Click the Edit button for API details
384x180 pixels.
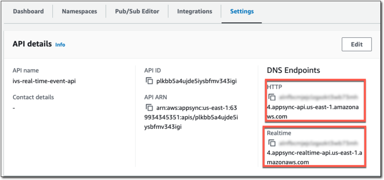357,44
